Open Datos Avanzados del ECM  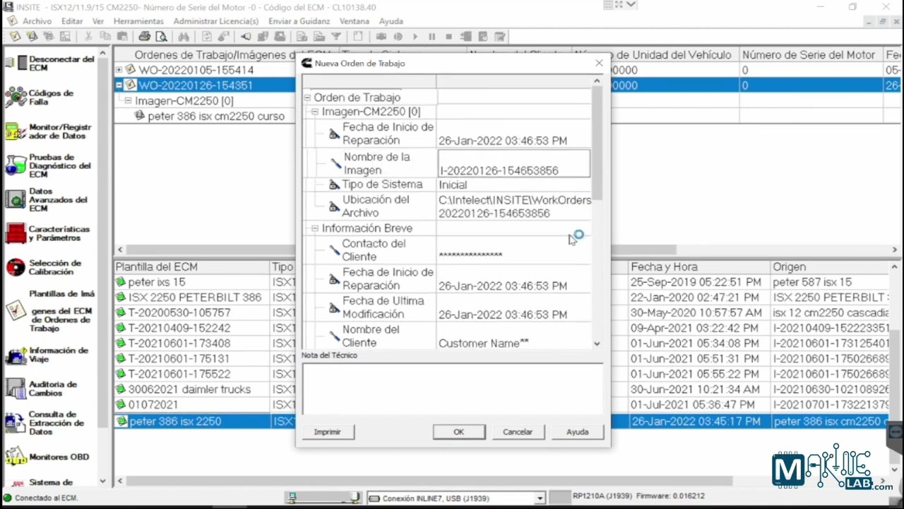pyautogui.click(x=47, y=199)
